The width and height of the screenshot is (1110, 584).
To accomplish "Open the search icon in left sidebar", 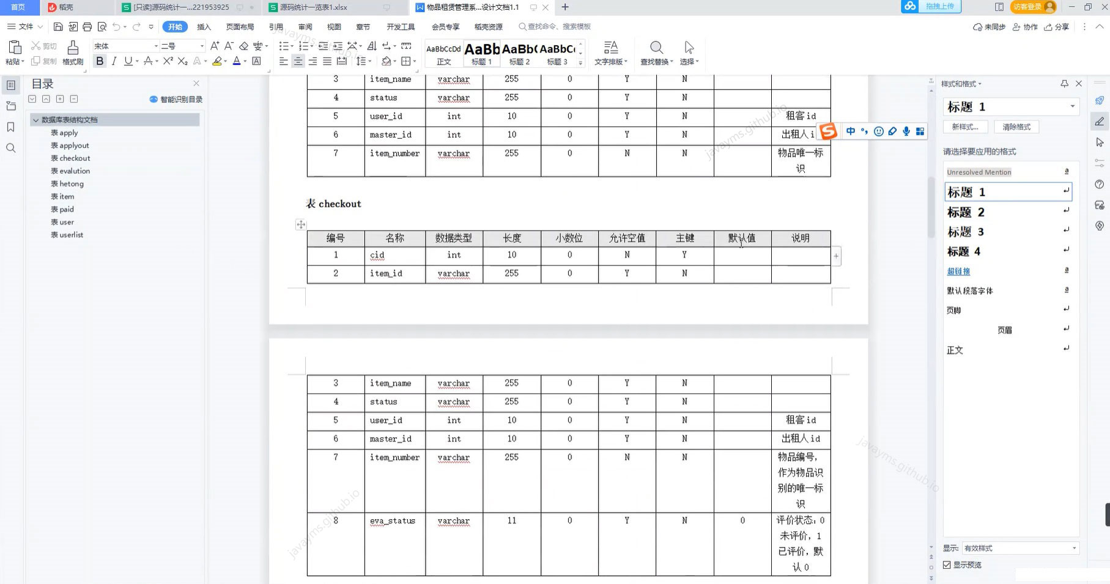I will (x=10, y=147).
